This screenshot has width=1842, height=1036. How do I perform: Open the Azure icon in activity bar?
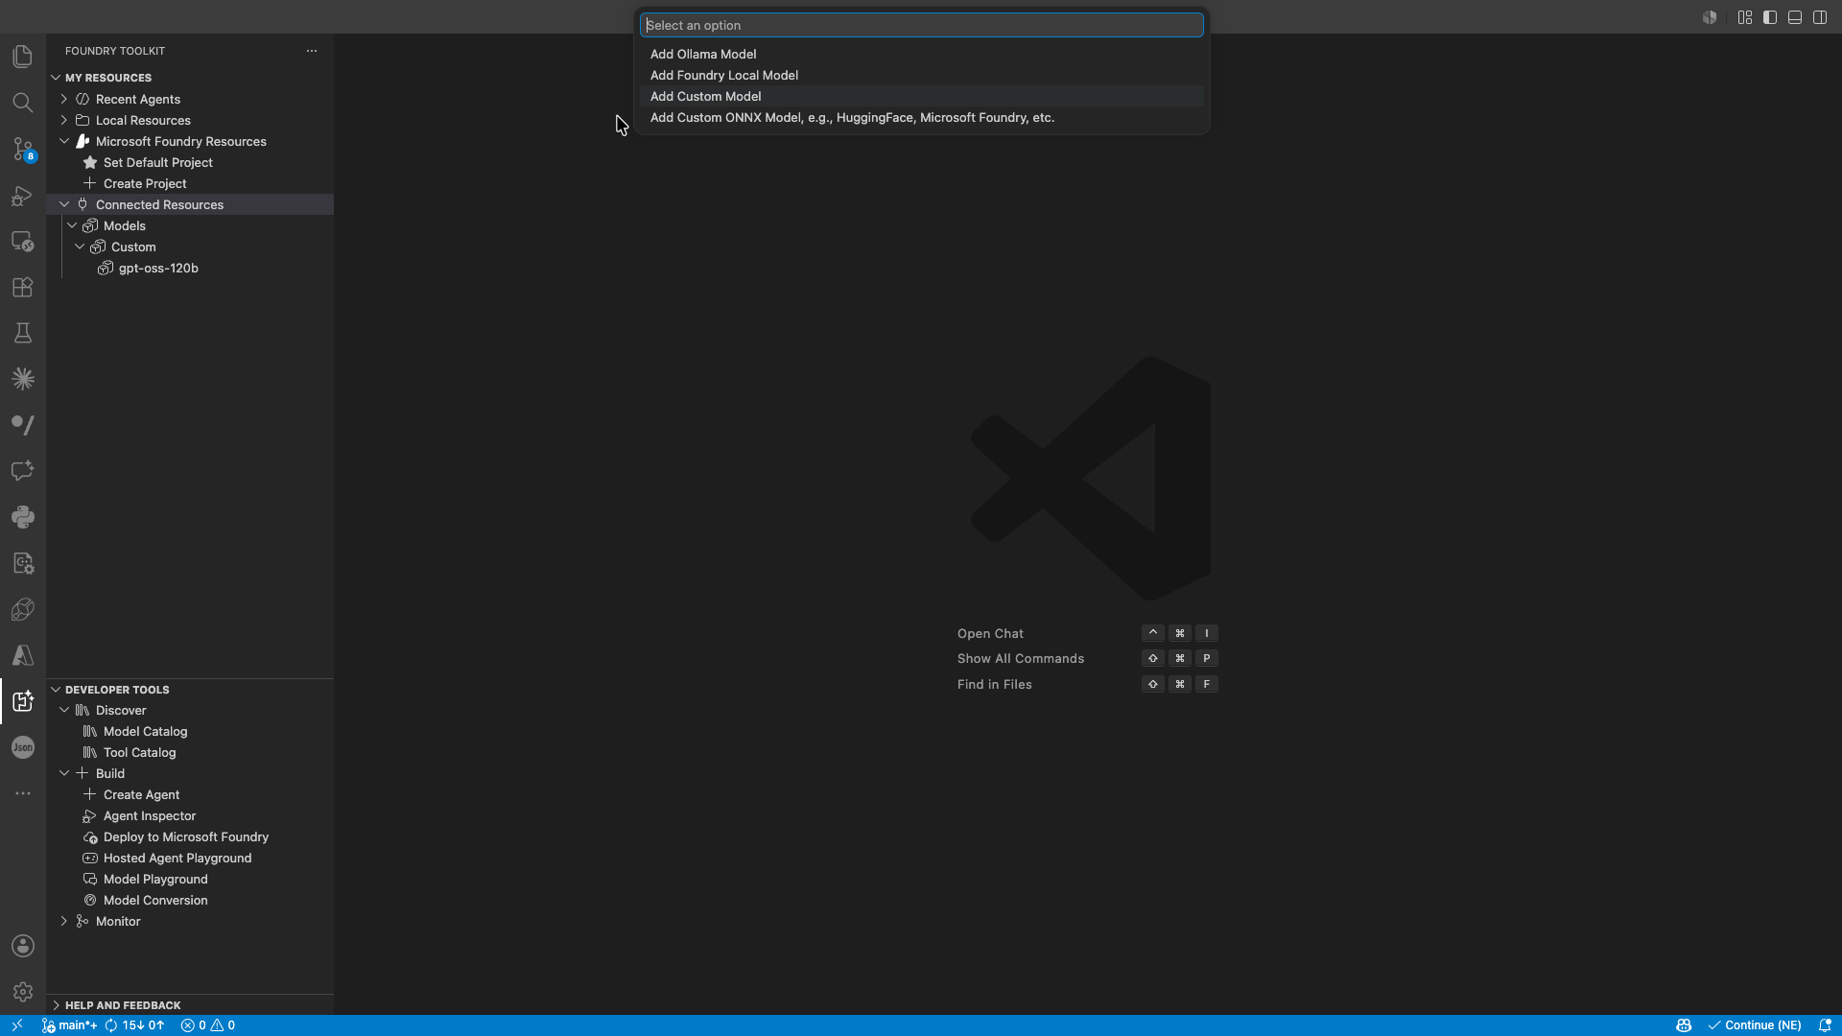click(23, 655)
